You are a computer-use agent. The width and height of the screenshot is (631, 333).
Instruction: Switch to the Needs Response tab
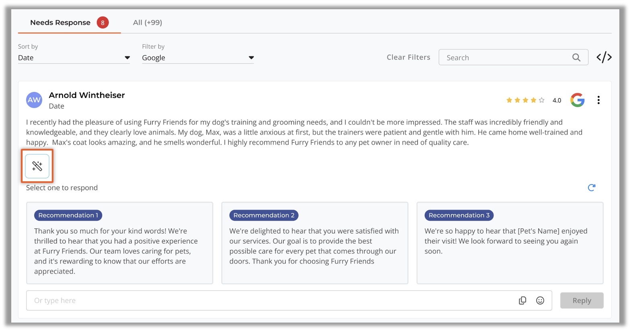click(60, 22)
